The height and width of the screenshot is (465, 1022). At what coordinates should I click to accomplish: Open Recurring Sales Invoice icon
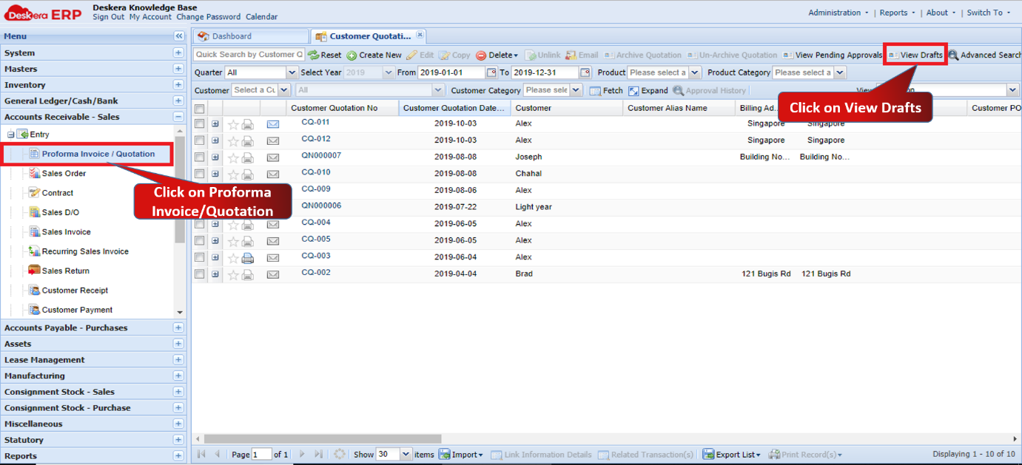tap(34, 251)
